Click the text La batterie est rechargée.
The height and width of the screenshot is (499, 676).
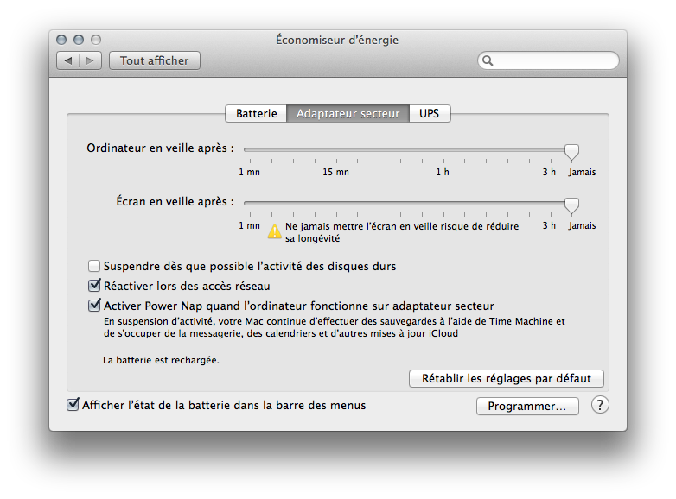tap(161, 360)
